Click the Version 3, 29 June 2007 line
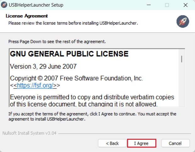This screenshot has height=152, width=195. point(43,66)
